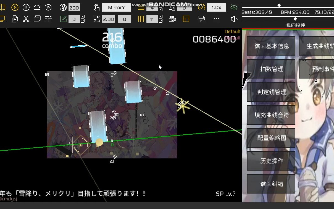Toggle the crossed-out eye visibility icon
The width and height of the screenshot is (334, 209).
[234, 7]
